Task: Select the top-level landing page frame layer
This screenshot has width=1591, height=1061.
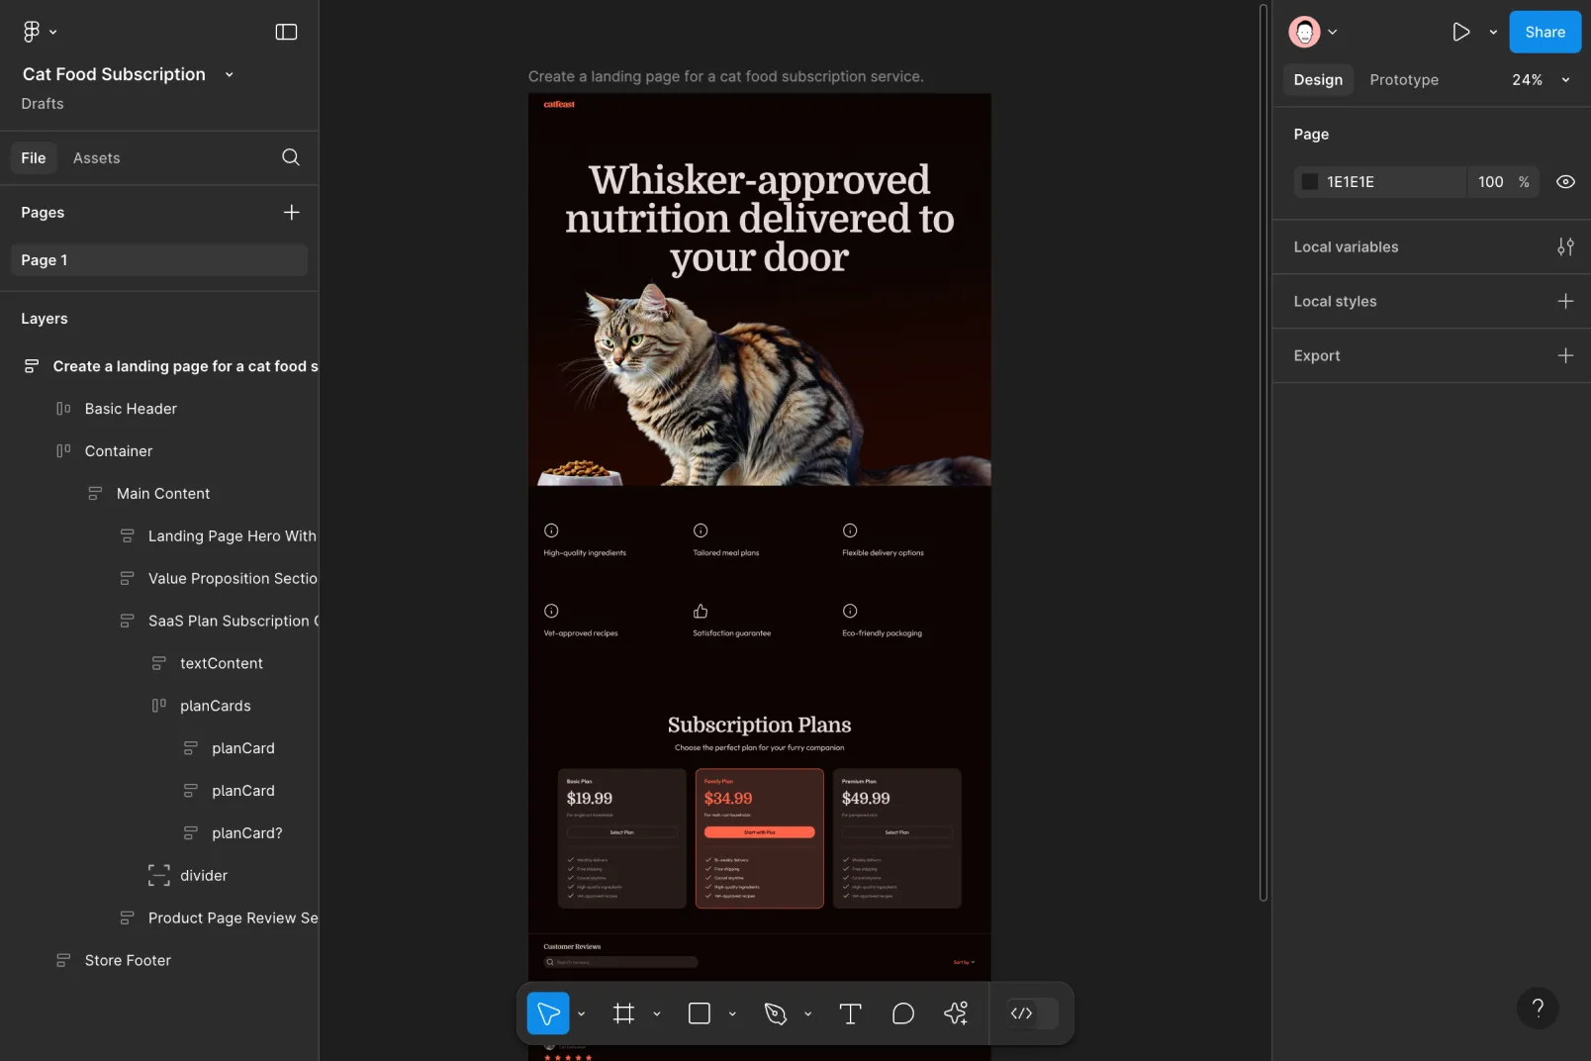Action: click(185, 366)
